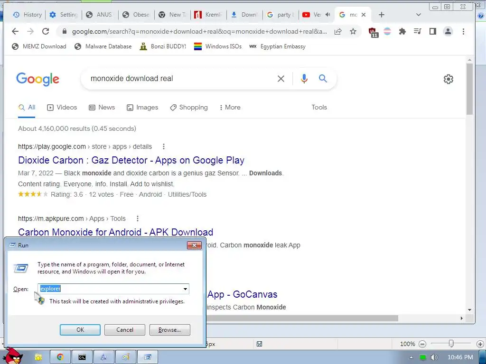486x364 pixels.
Task: Switch to the Obese tab
Action: point(136,15)
